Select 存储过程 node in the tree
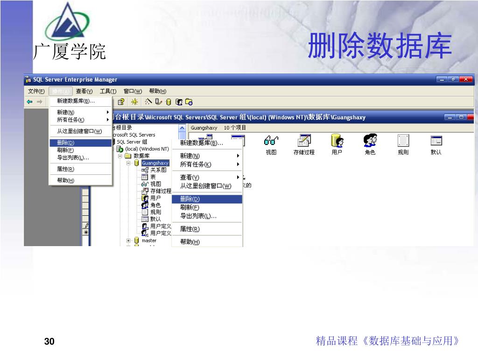 click(161, 191)
